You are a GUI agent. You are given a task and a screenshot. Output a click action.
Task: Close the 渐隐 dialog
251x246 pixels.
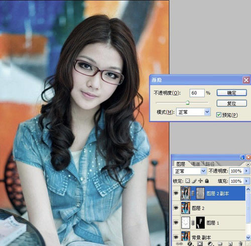point(246,80)
